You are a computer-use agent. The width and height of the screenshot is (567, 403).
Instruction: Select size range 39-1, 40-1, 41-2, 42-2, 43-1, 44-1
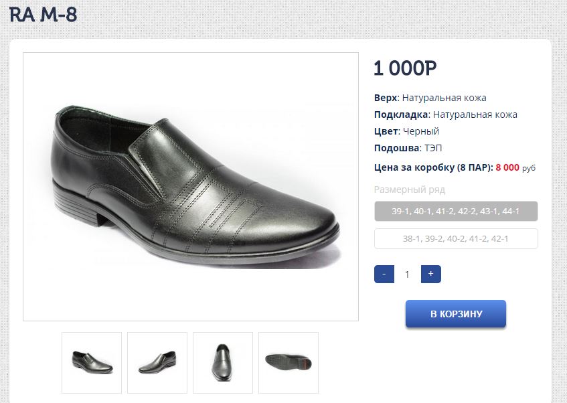pyautogui.click(x=456, y=212)
